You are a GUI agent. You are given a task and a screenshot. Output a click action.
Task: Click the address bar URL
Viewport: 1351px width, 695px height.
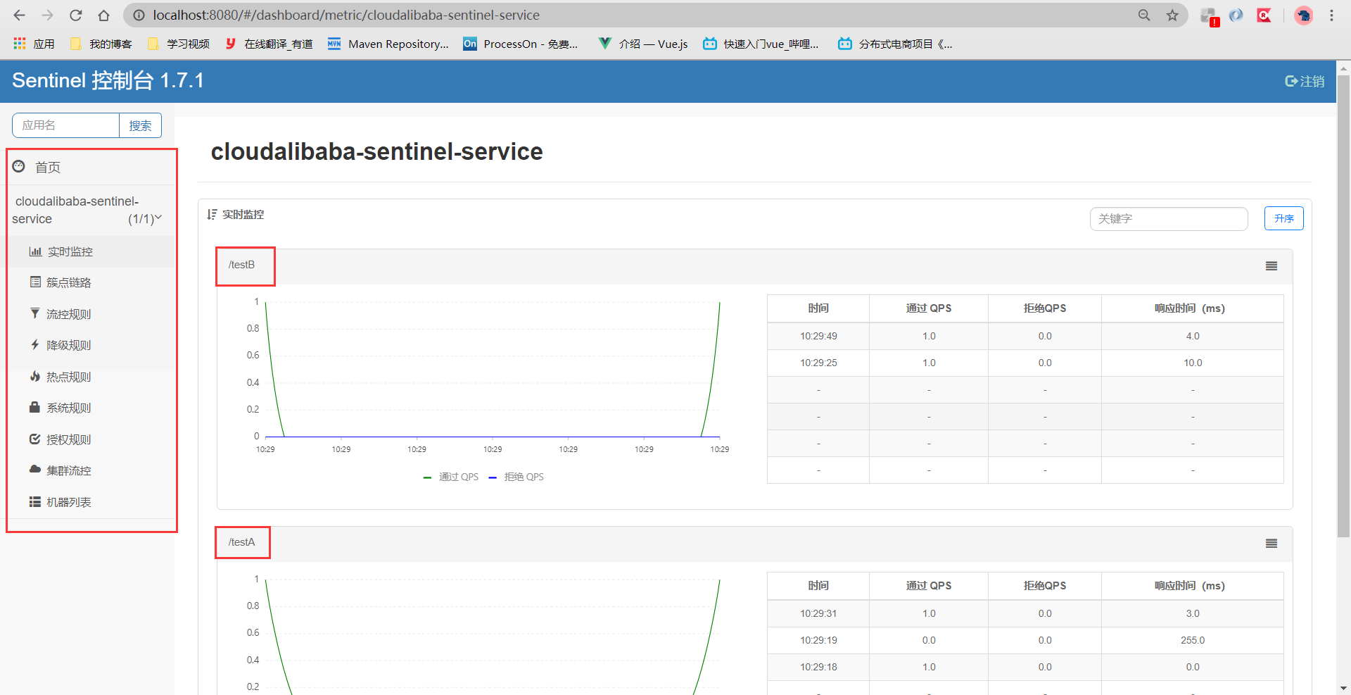click(x=346, y=15)
